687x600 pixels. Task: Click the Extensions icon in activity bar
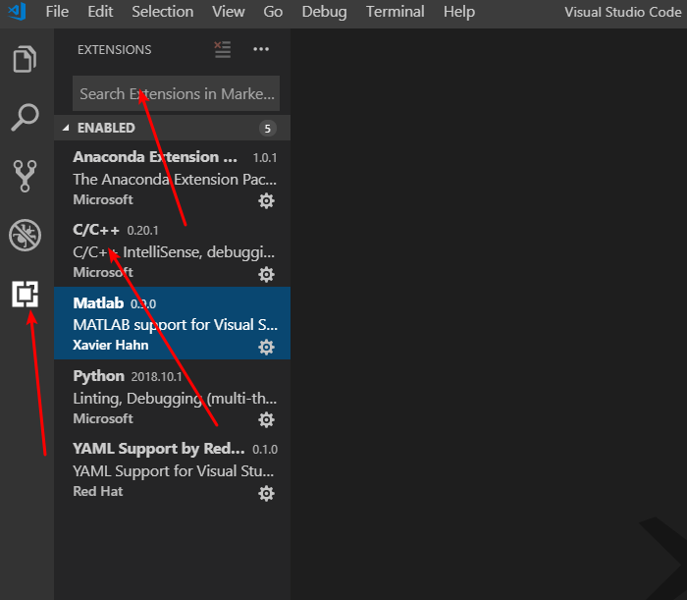coord(25,294)
